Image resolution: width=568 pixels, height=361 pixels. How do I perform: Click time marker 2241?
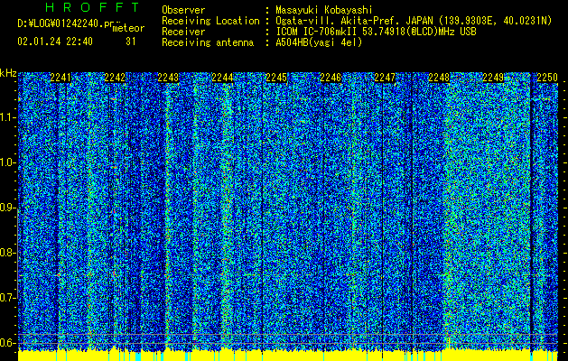click(61, 78)
